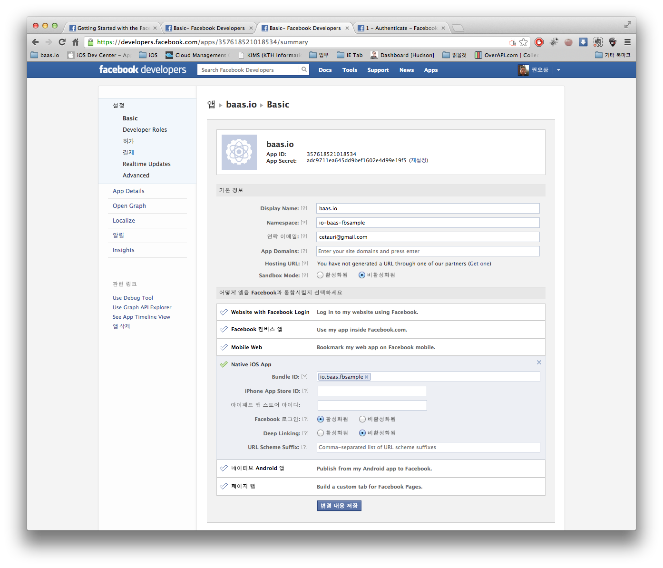Open the News menu in header

pos(407,70)
